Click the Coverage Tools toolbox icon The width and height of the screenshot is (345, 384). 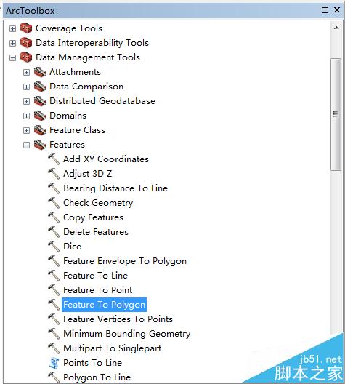click(26, 28)
